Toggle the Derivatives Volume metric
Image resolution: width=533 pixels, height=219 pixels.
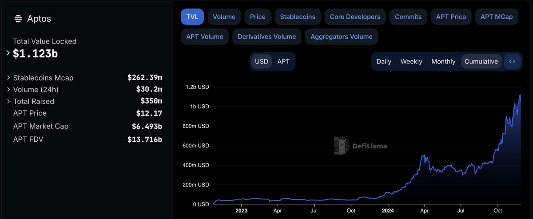[x=267, y=36]
